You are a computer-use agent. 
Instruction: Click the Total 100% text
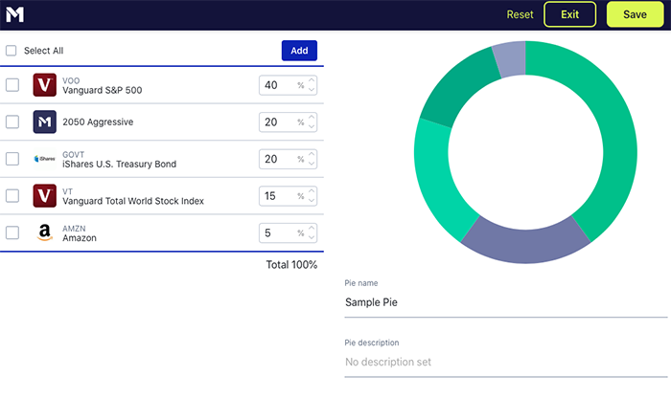(x=291, y=265)
